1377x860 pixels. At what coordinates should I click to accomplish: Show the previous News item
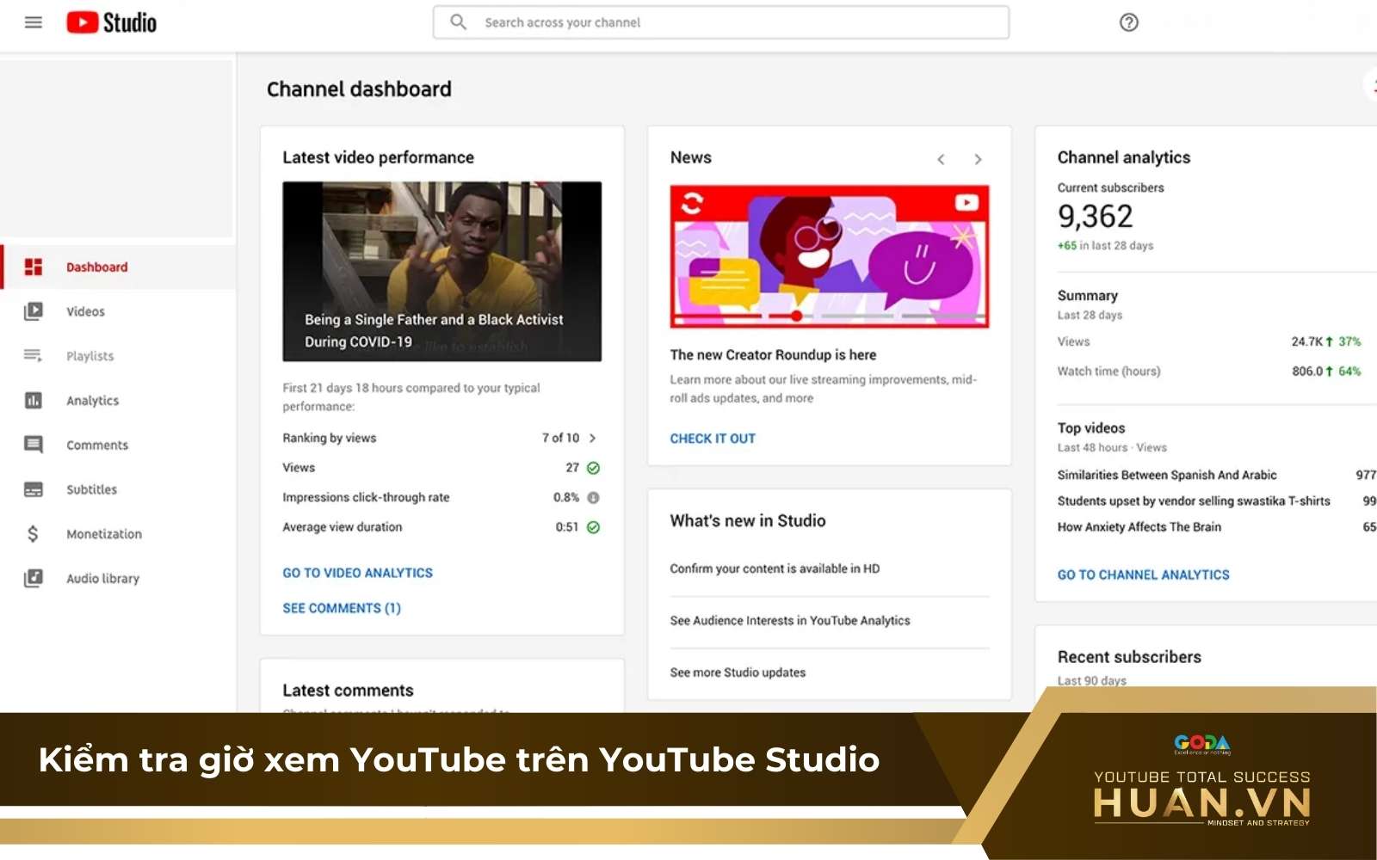point(942,159)
